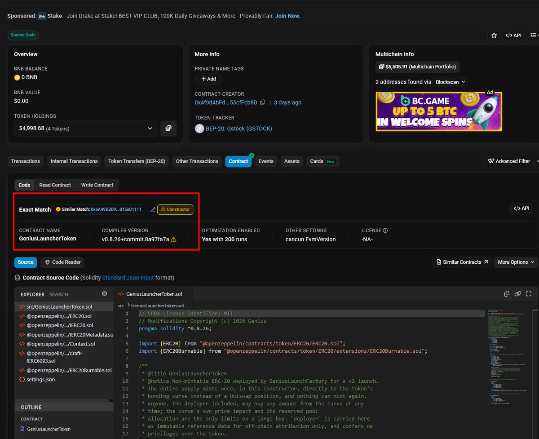
Task: Switch to the SEARCH panel heading
Action: point(59,294)
